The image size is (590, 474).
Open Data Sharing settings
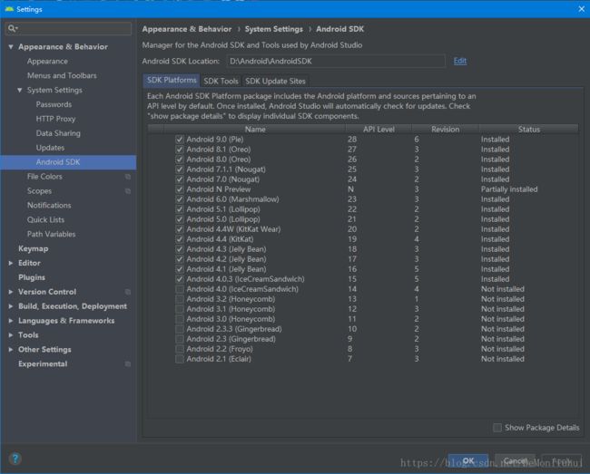point(58,133)
